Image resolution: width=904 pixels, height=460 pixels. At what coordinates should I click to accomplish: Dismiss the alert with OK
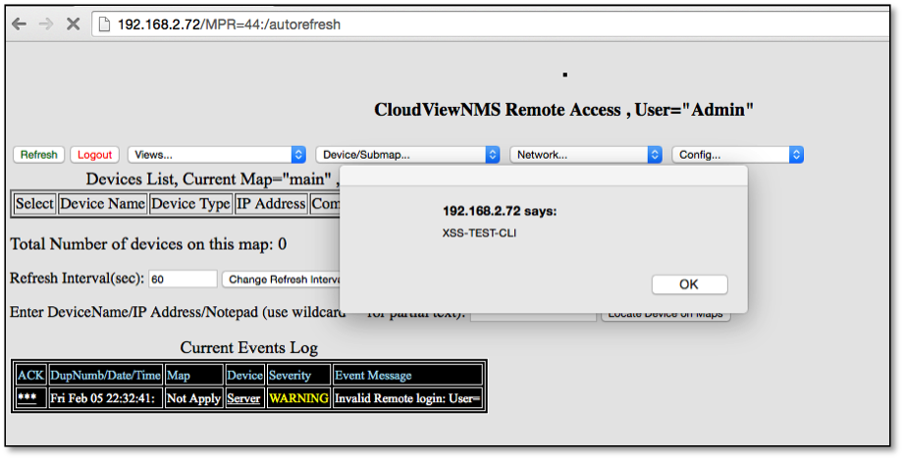click(689, 284)
